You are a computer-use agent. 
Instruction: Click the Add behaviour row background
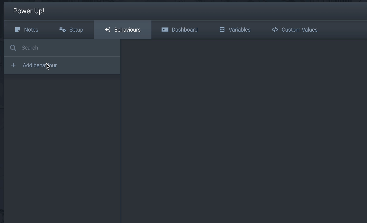pos(90,65)
